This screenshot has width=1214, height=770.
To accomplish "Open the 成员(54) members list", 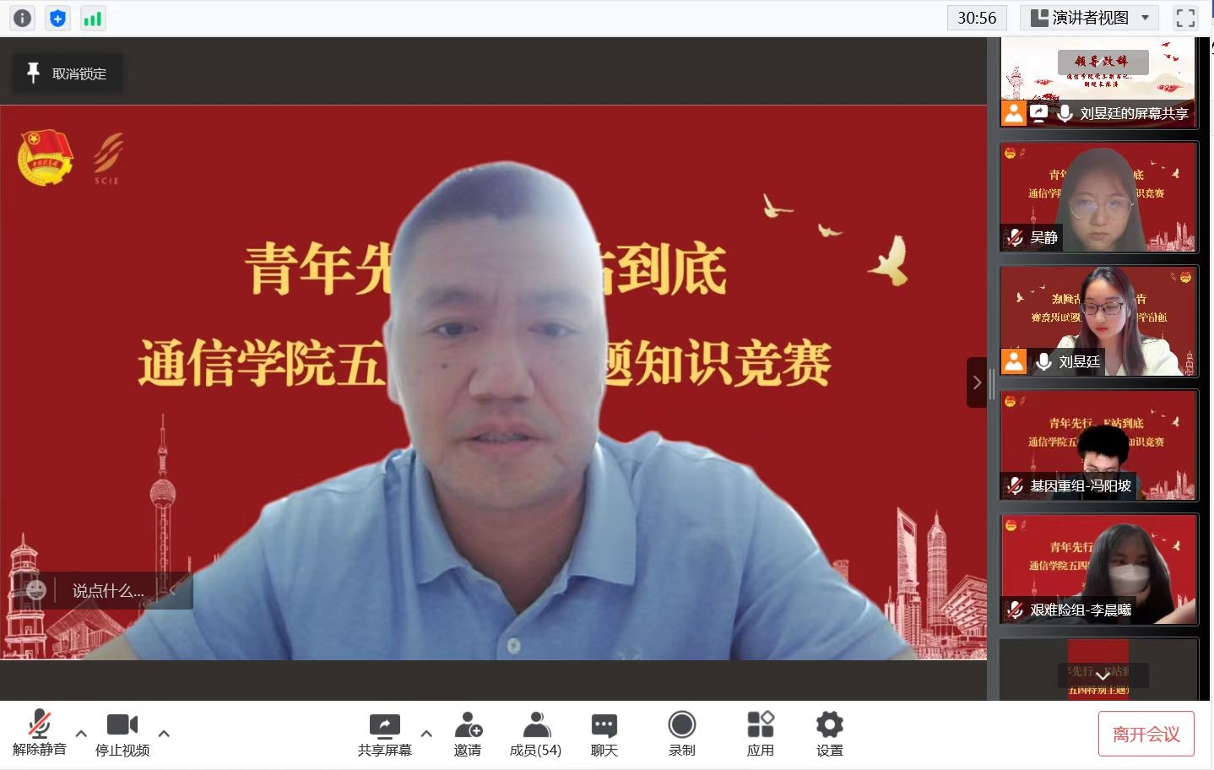I will [535, 733].
